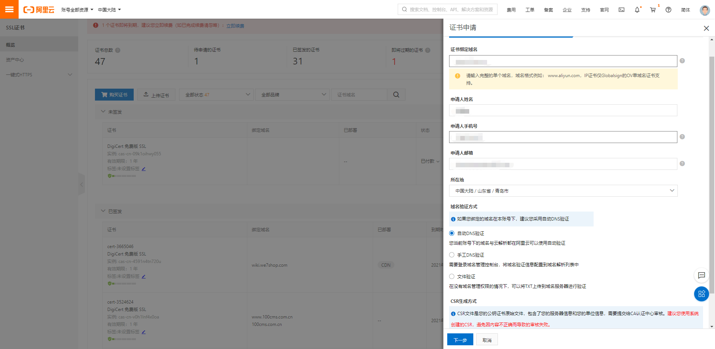Image resolution: width=715 pixels, height=349 pixels.
Task: Click the Buy Certificate button
Action: [x=114, y=95]
